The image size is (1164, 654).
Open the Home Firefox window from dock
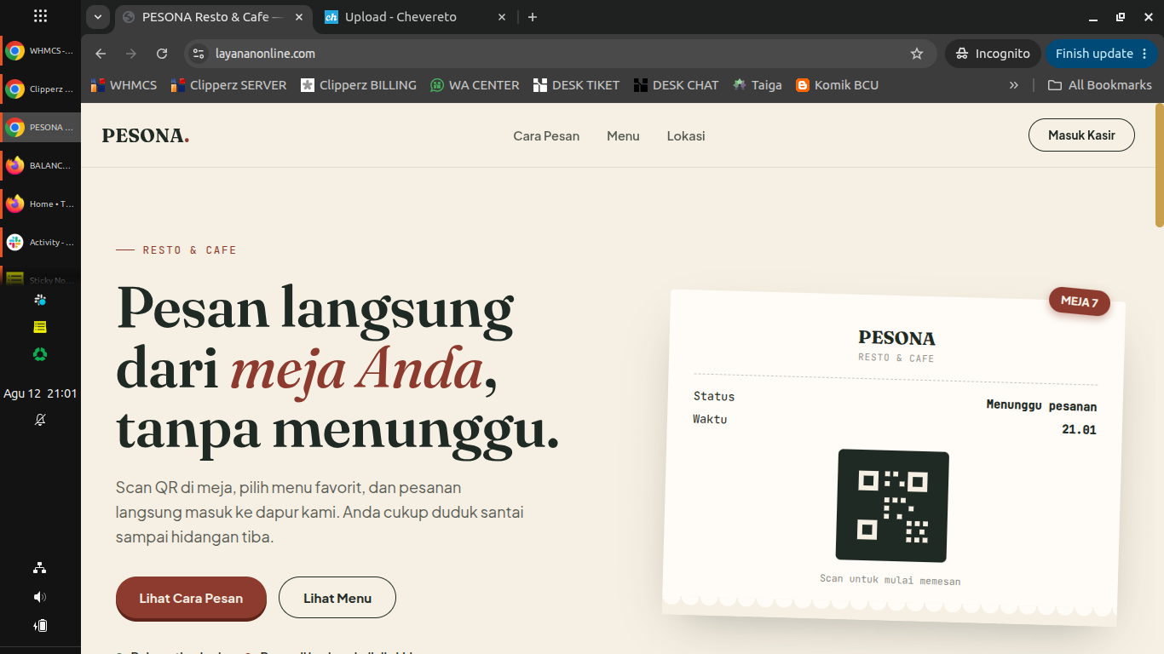tap(40, 204)
